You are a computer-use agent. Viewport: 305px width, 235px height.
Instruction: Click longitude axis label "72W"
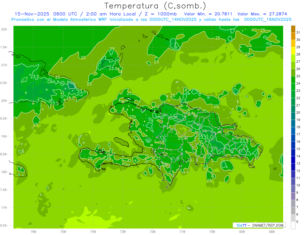(x=153, y=232)
